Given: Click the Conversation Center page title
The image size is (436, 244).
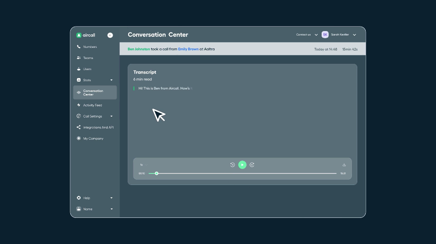Looking at the screenshot, I should click(158, 35).
